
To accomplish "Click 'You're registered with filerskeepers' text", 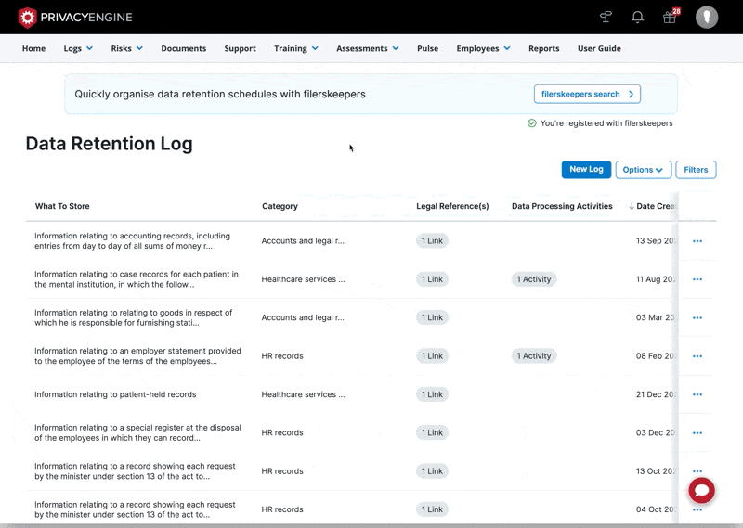I will [x=606, y=123].
